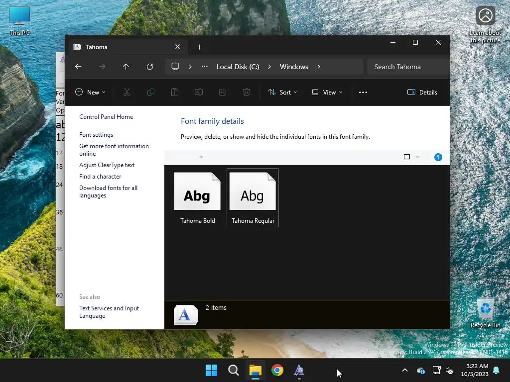Expand hidden breadcrumb path ellipsis
The width and height of the screenshot is (510, 382).
(x=205, y=67)
